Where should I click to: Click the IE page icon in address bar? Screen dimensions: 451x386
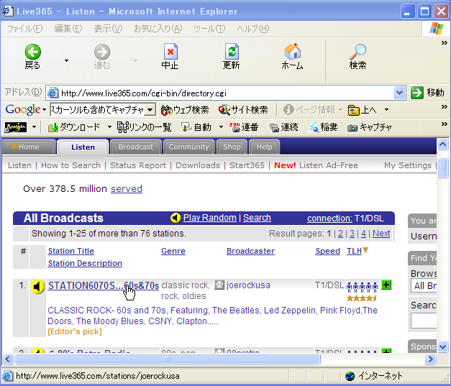pyautogui.click(x=53, y=93)
